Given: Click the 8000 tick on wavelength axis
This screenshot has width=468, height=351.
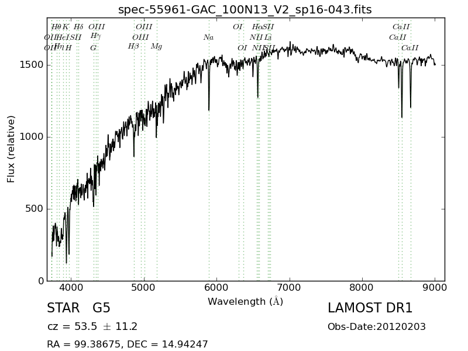Looking at the screenshot, I should (x=362, y=288).
